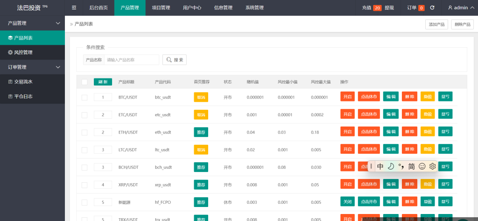Click 删除 for the ETC/USDT row
The image size is (478, 221).
click(x=409, y=114)
